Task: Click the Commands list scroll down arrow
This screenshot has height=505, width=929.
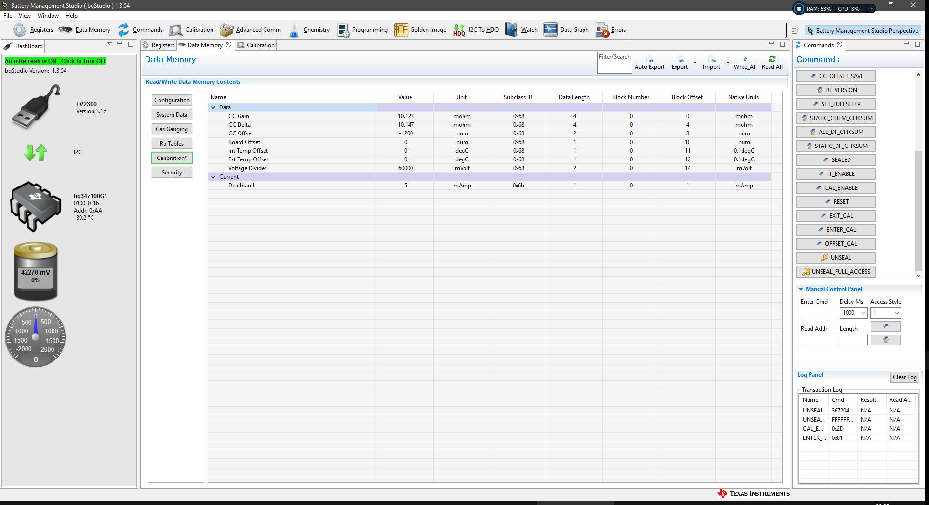Action: 918,276
